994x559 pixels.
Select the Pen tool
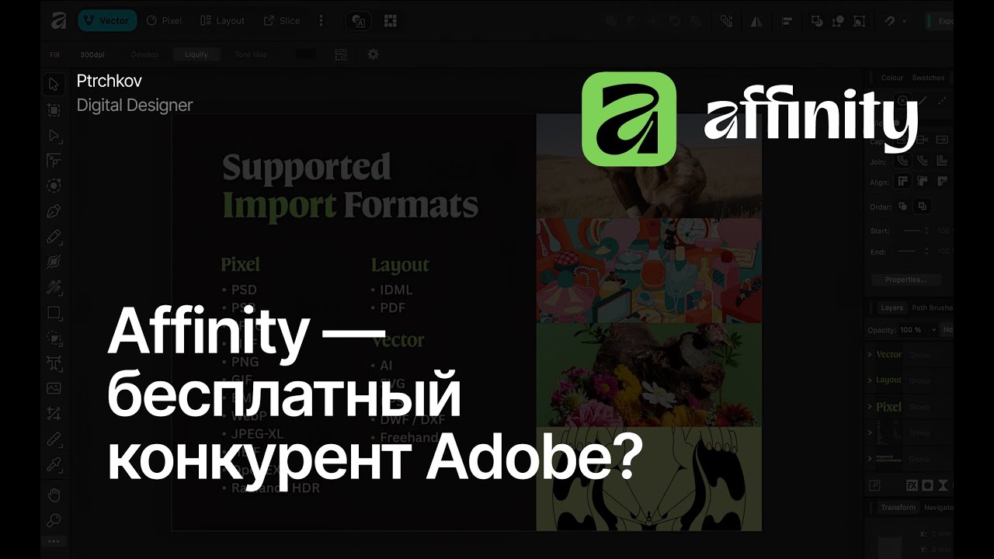[54, 211]
